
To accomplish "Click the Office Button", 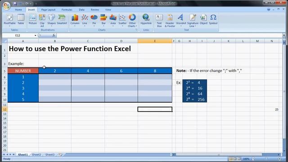I will (7, 5).
